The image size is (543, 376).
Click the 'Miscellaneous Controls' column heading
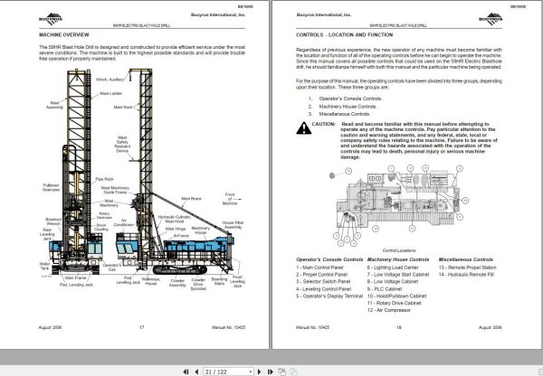[466, 259]
